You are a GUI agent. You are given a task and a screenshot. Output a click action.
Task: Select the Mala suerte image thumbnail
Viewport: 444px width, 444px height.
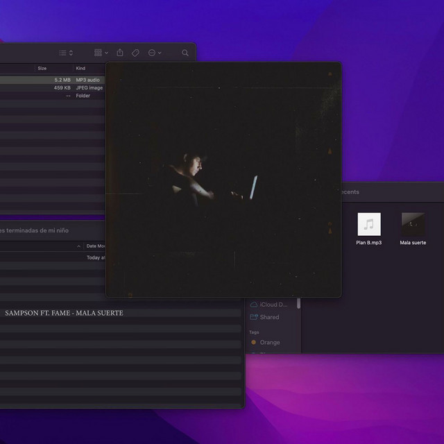(x=413, y=225)
